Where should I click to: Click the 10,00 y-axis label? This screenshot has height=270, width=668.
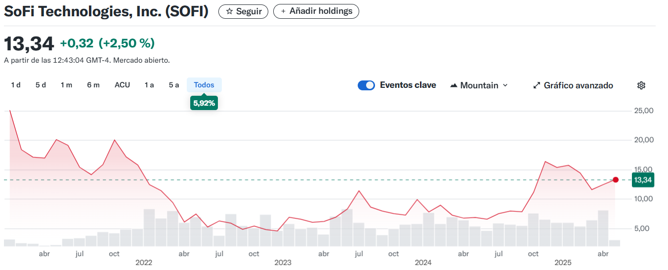click(644, 199)
